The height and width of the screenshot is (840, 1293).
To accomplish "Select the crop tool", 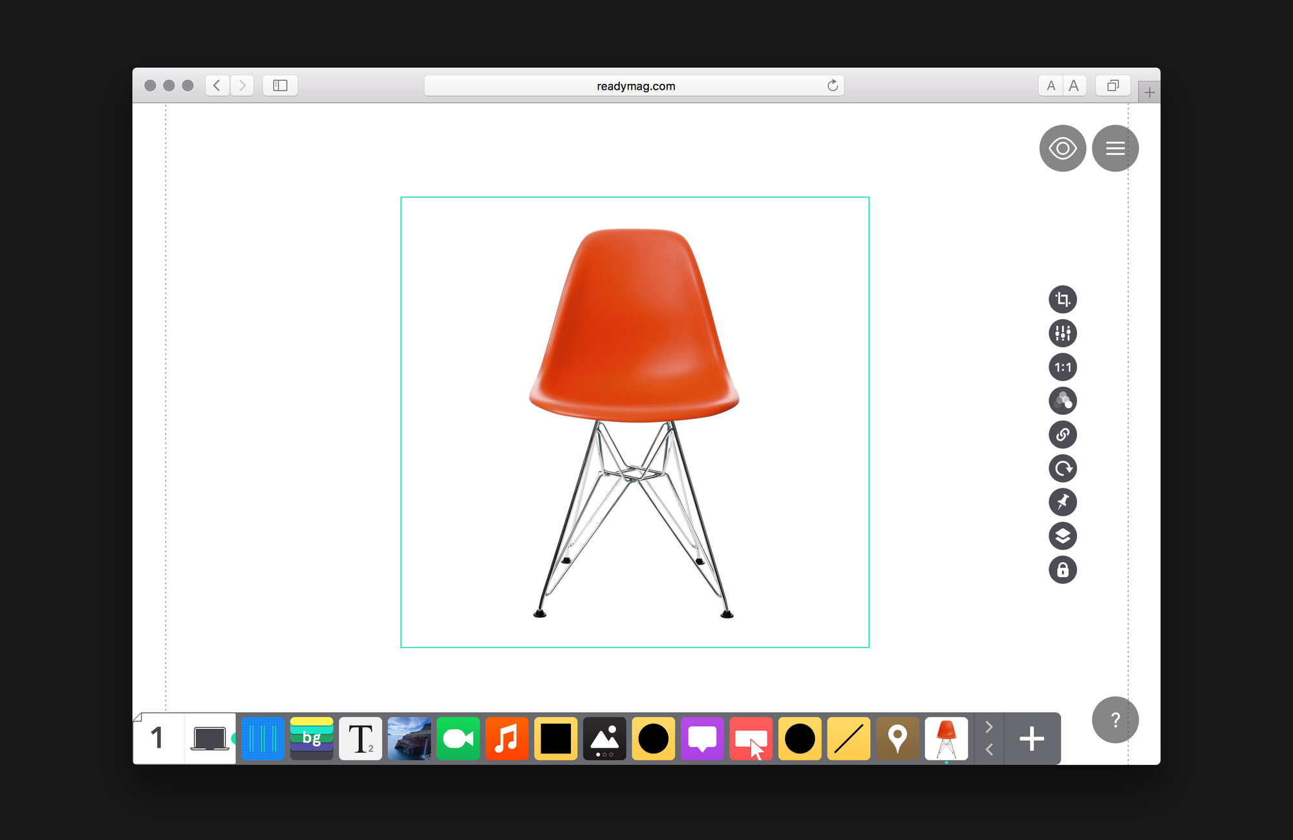I will (1062, 299).
